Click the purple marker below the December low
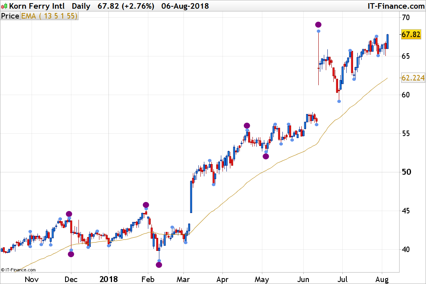The height and width of the screenshot is (284, 426). [x=71, y=254]
